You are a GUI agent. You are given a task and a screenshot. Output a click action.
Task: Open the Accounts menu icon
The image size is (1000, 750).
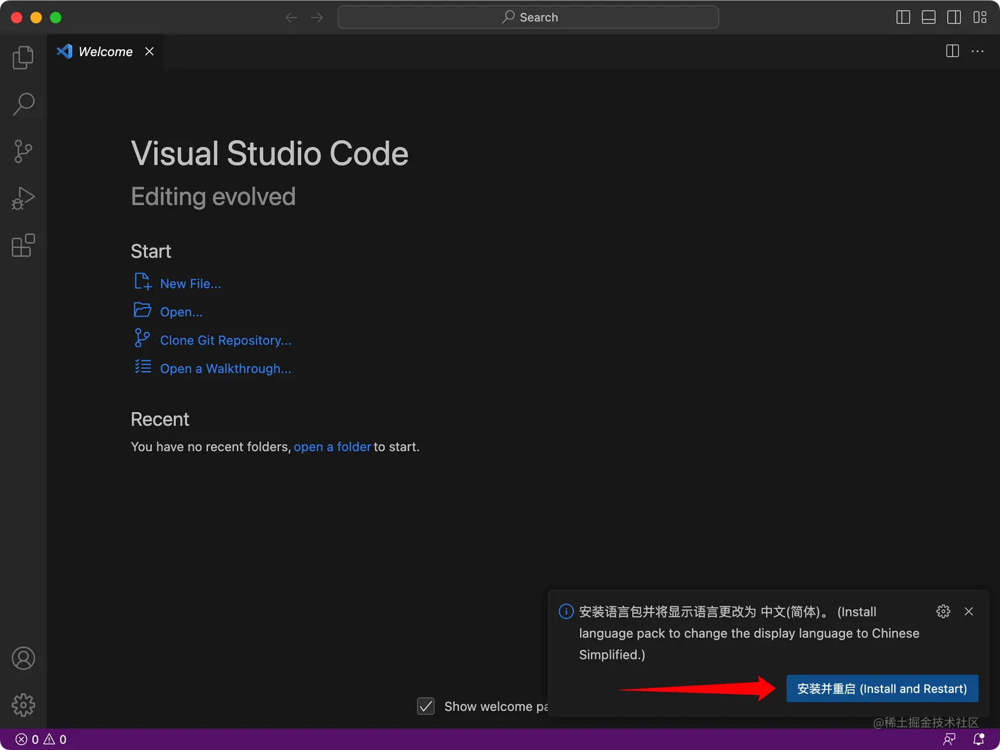click(23, 658)
